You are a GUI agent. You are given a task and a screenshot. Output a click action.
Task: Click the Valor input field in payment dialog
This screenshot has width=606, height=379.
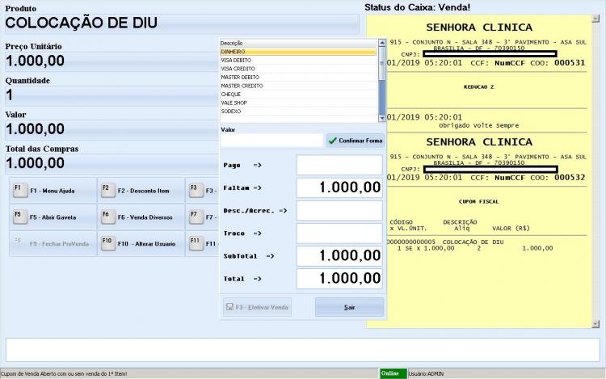click(271, 141)
